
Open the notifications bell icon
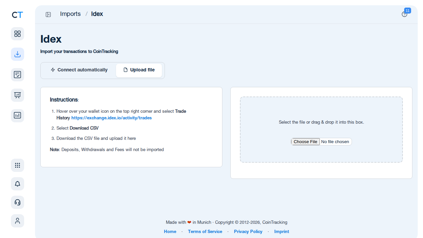(x=18, y=184)
